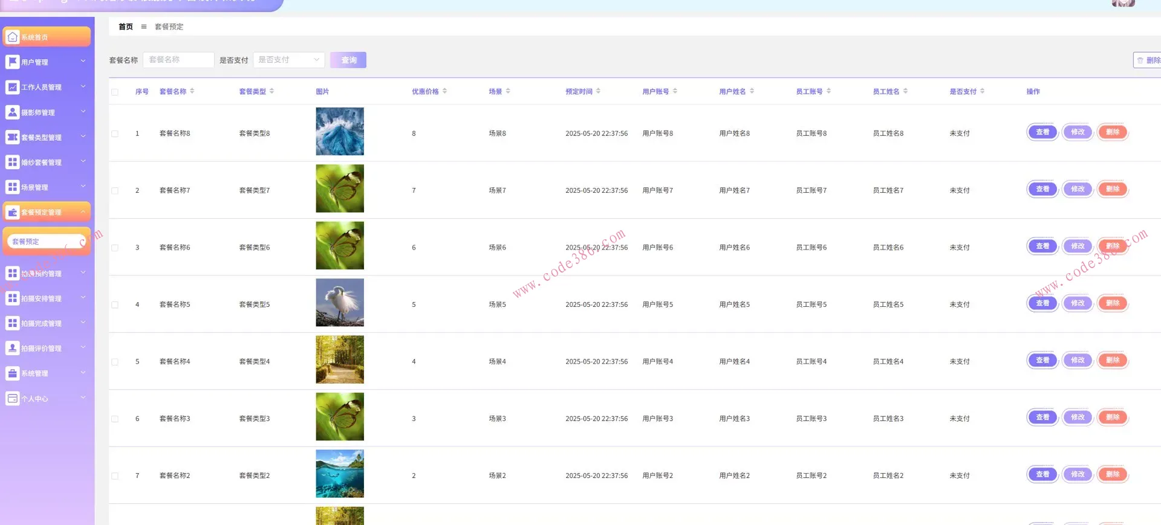This screenshot has width=1161, height=525.
Task: Tick the checkbox beside 套餐名称3
Action: click(x=115, y=419)
